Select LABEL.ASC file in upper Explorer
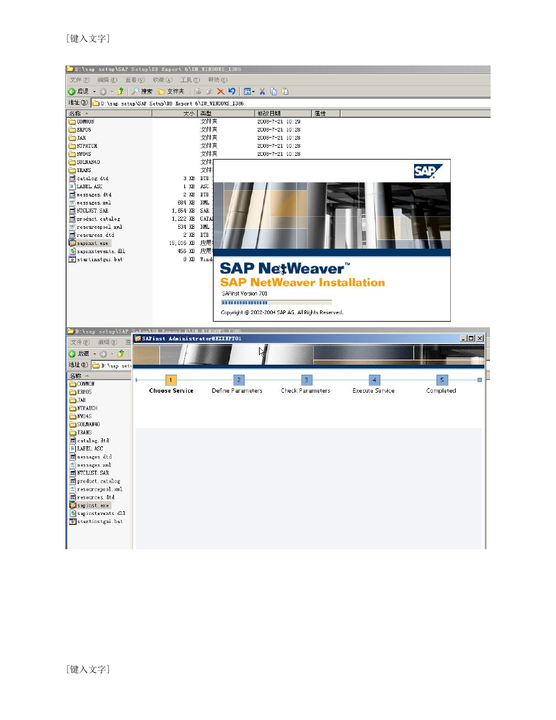The image size is (556, 720). tap(86, 186)
